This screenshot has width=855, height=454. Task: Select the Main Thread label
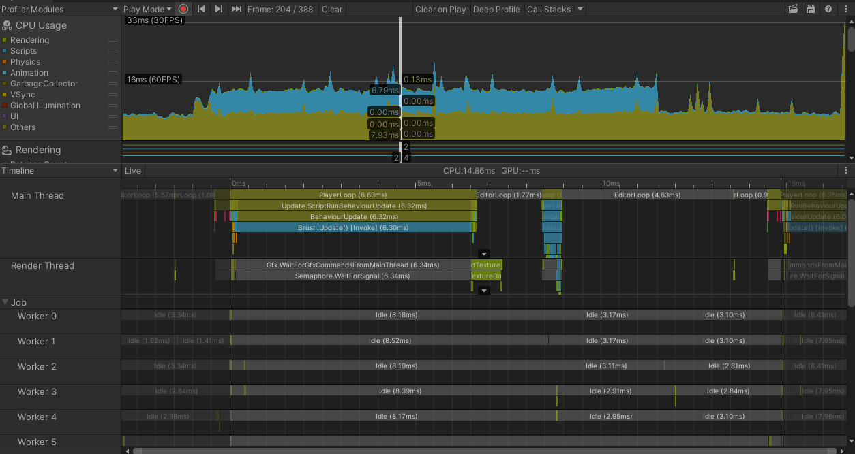[37, 195]
